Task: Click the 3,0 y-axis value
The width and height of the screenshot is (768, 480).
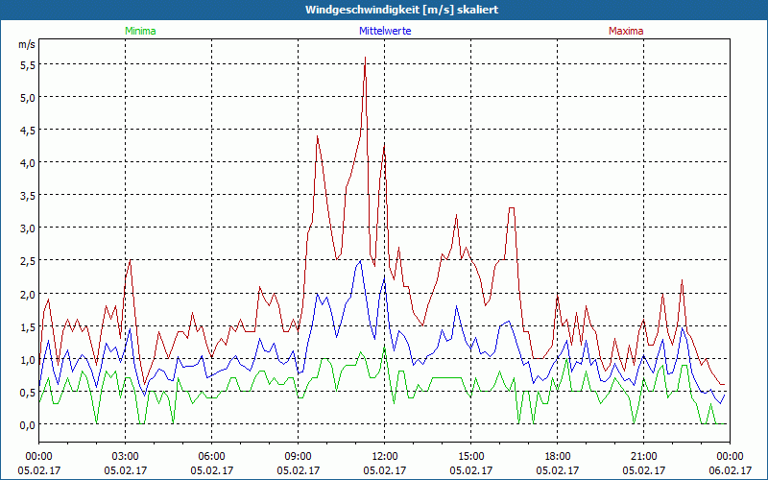Action: click(x=28, y=228)
